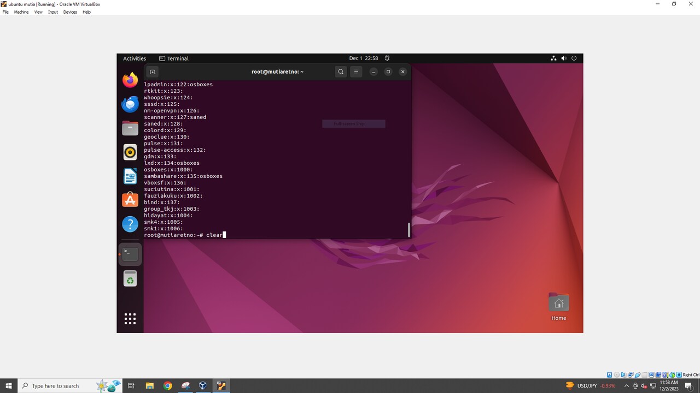The width and height of the screenshot is (700, 393).
Task: Open Home folder on desktop
Action: click(558, 307)
